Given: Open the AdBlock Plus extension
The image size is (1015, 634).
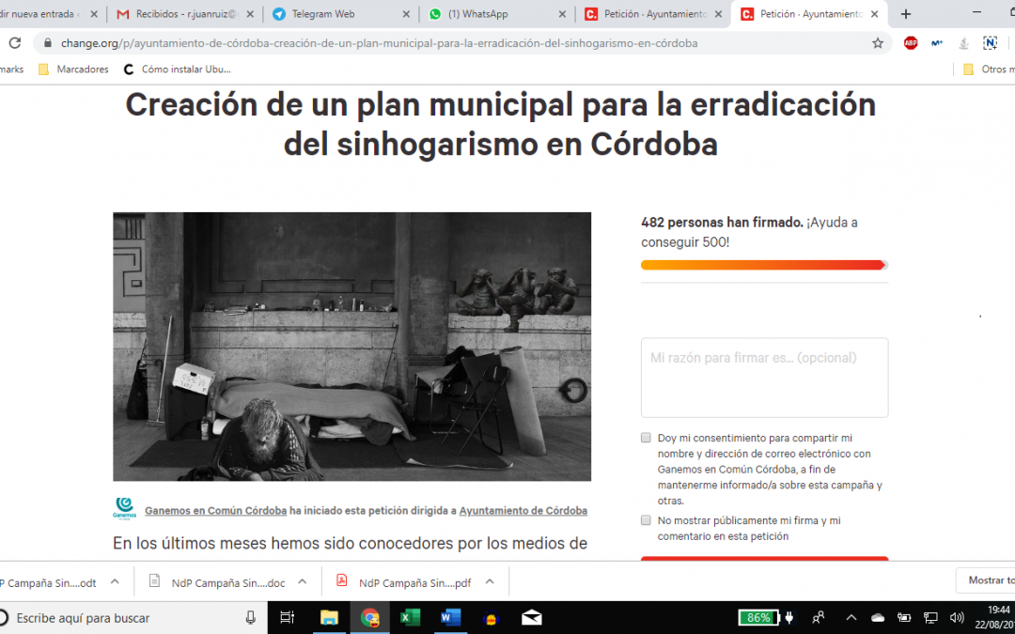Looking at the screenshot, I should tap(910, 43).
